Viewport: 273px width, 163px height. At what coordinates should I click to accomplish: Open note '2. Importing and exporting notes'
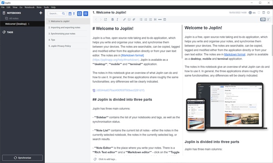pos(68,27)
